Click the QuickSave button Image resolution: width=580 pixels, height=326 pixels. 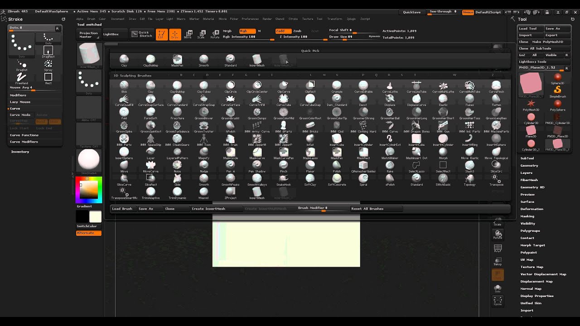pos(412,12)
